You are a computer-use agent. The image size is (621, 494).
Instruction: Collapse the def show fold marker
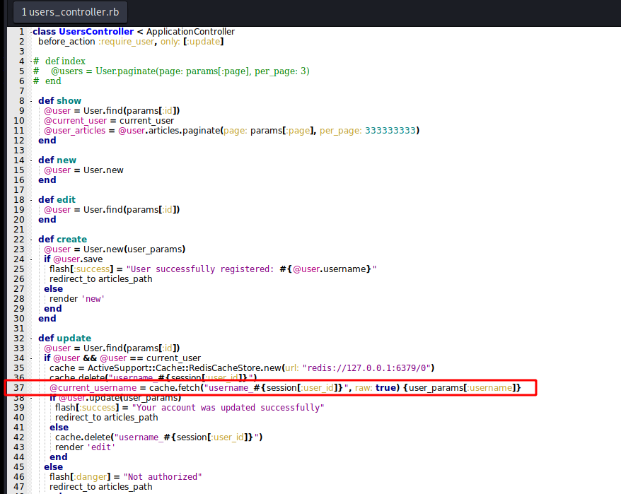pos(31,101)
